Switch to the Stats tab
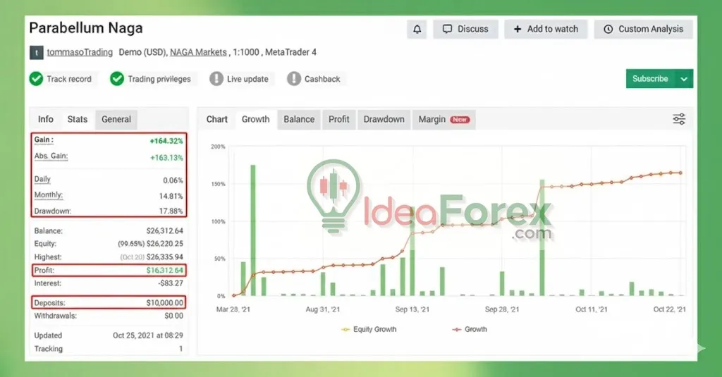This screenshot has width=722, height=377. coord(78,119)
